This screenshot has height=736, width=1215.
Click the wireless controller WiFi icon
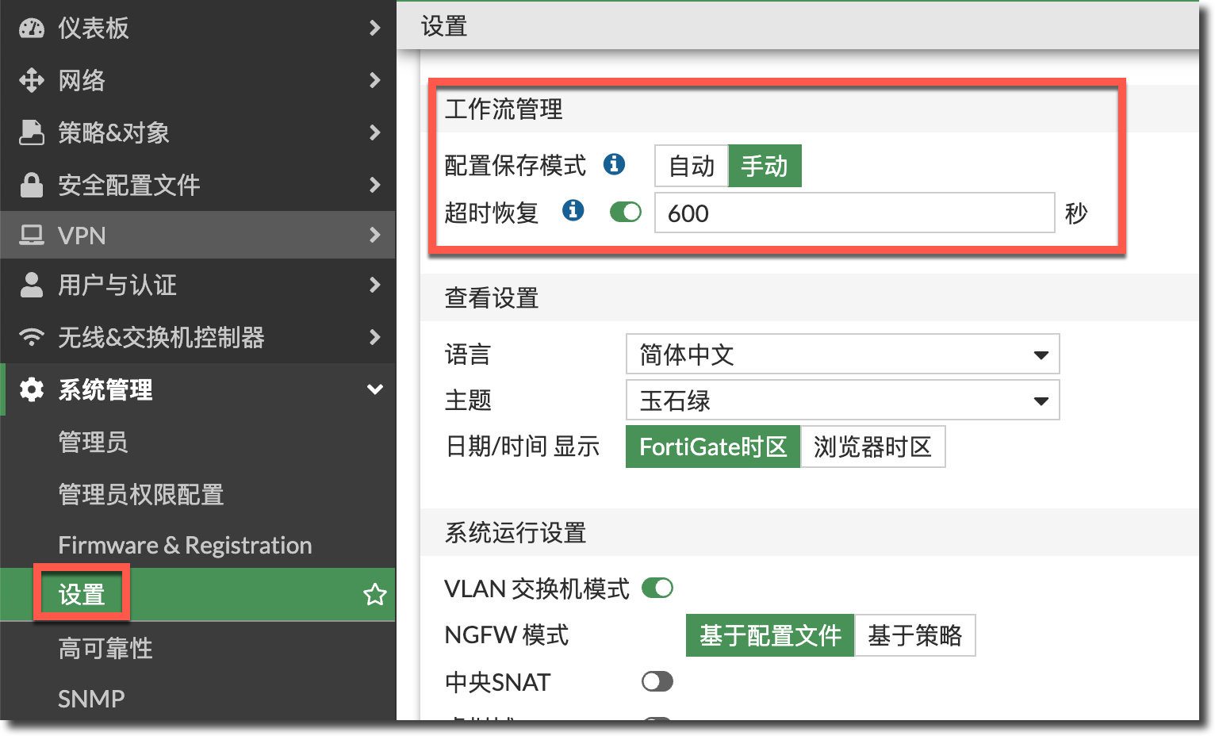[32, 337]
